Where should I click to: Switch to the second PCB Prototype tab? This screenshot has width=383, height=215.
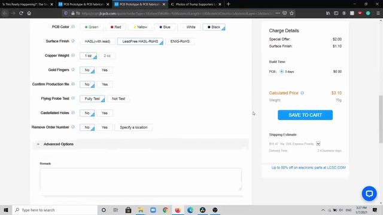(x=84, y=4)
